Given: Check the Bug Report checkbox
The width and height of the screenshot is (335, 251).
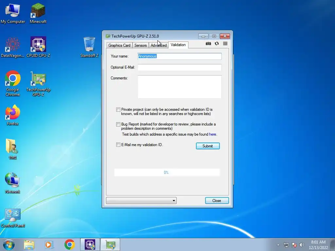Looking at the screenshot, I should point(118,124).
